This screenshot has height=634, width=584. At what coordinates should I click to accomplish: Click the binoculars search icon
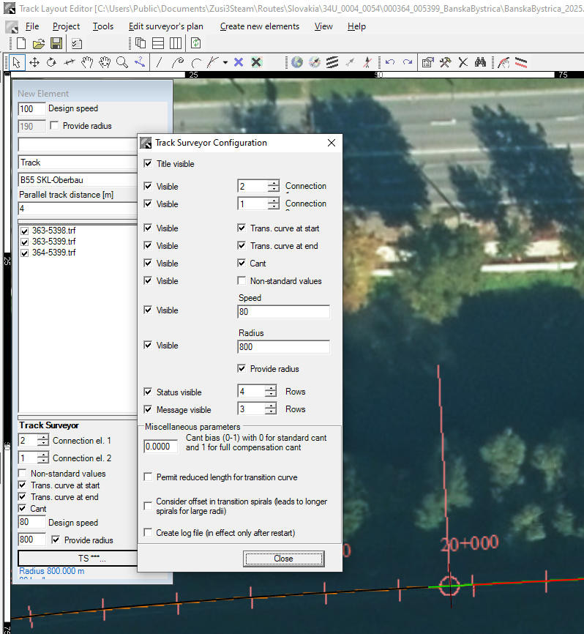point(480,62)
